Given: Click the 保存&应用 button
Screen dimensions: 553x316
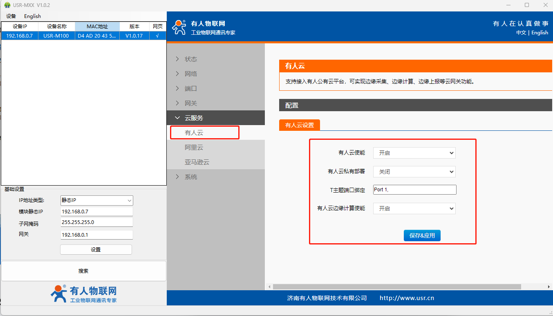Looking at the screenshot, I should [x=422, y=235].
